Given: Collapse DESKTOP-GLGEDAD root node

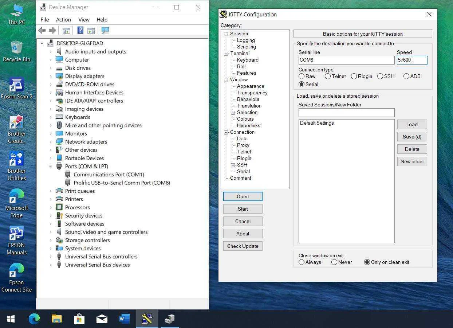Looking at the screenshot, I should click(x=42, y=43).
